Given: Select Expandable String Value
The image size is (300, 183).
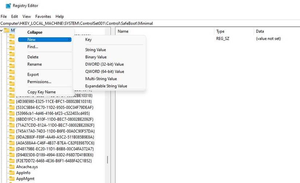Looking at the screenshot, I should pyautogui.click(x=106, y=86).
